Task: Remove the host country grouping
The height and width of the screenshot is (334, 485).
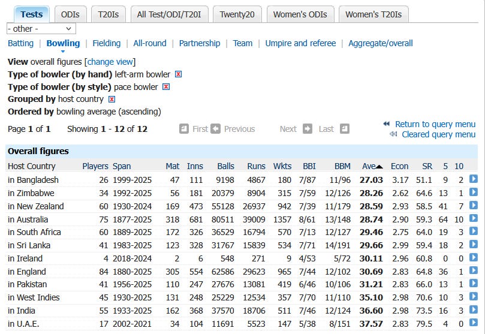Action: pyautogui.click(x=112, y=100)
